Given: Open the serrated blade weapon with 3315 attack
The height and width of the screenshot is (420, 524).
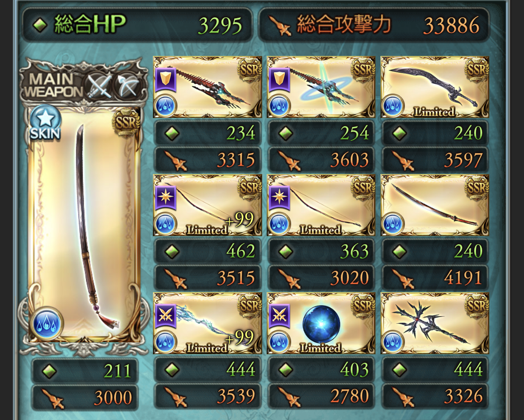Looking at the screenshot, I should [207, 87].
